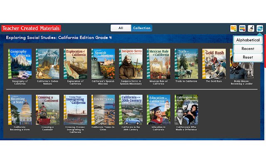This screenshot has height=166, width=266.
Task: Open the Immigrating to California book cover
Action: pyautogui.click(x=76, y=110)
